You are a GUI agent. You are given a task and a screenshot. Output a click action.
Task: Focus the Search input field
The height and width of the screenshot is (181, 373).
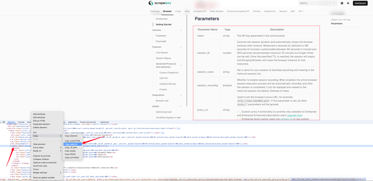click(317, 3)
